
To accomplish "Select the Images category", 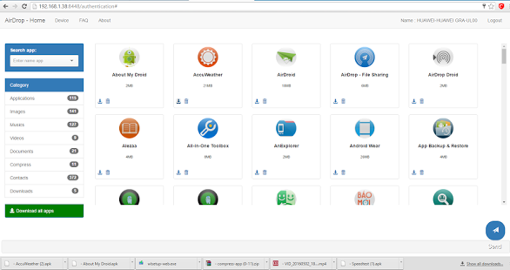I will pyautogui.click(x=44, y=111).
